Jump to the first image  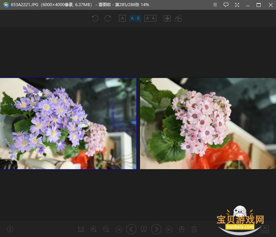tap(119, 229)
